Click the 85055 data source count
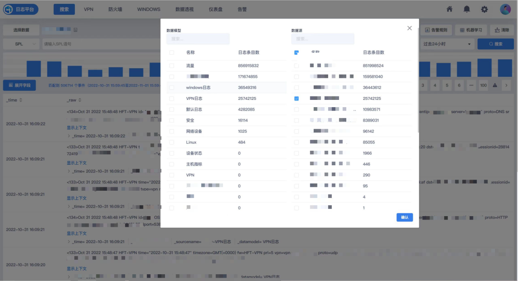518x281 pixels. tap(369, 142)
